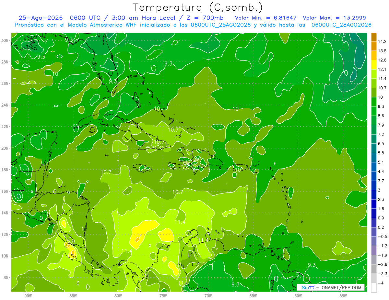Pick the white swatch below -4
This screenshot has width=389, height=300.
374,288
